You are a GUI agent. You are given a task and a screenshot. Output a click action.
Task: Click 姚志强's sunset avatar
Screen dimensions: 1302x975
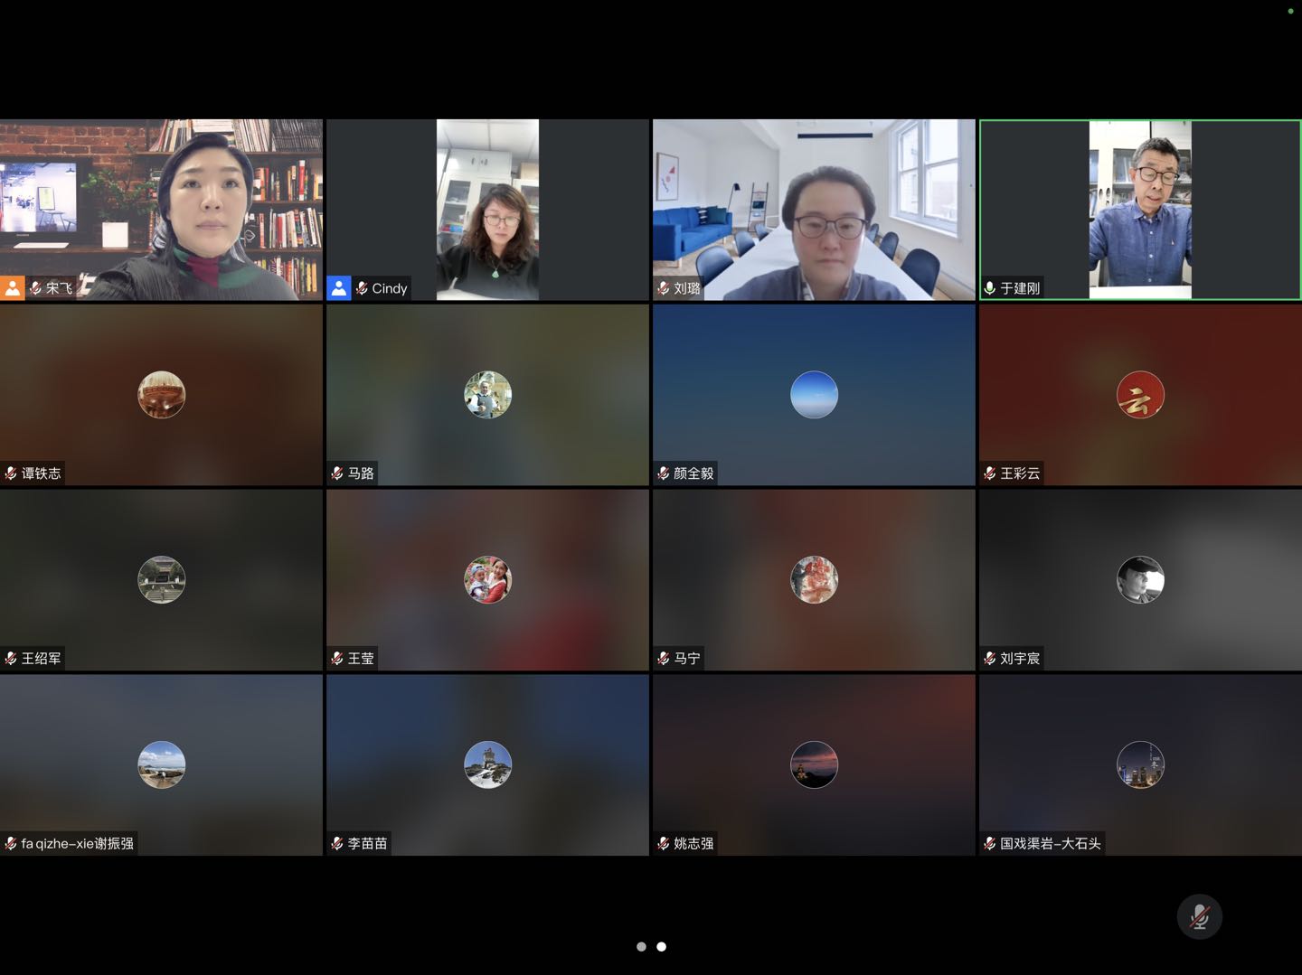(x=814, y=765)
